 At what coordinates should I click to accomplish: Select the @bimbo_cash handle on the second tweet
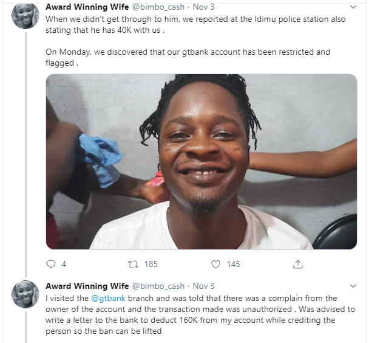tap(158, 285)
